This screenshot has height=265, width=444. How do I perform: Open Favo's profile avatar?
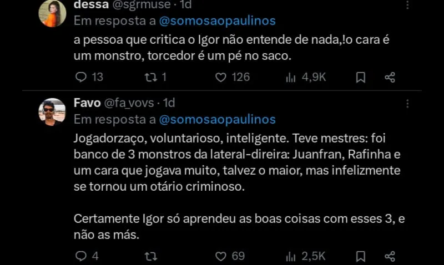pyautogui.click(x=52, y=112)
